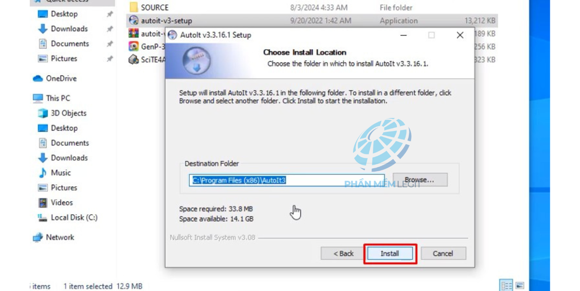Switch to details view icon in status bar
This screenshot has width=580, height=291.
click(x=506, y=286)
